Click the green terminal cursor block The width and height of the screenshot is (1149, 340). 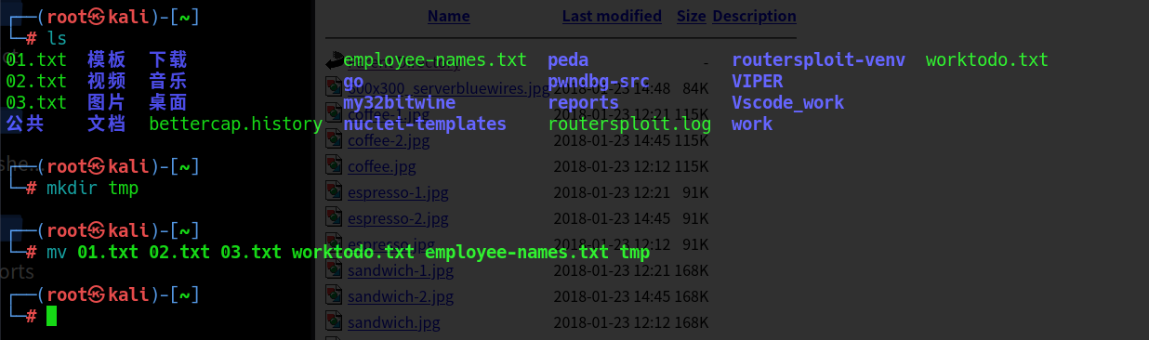point(52,316)
